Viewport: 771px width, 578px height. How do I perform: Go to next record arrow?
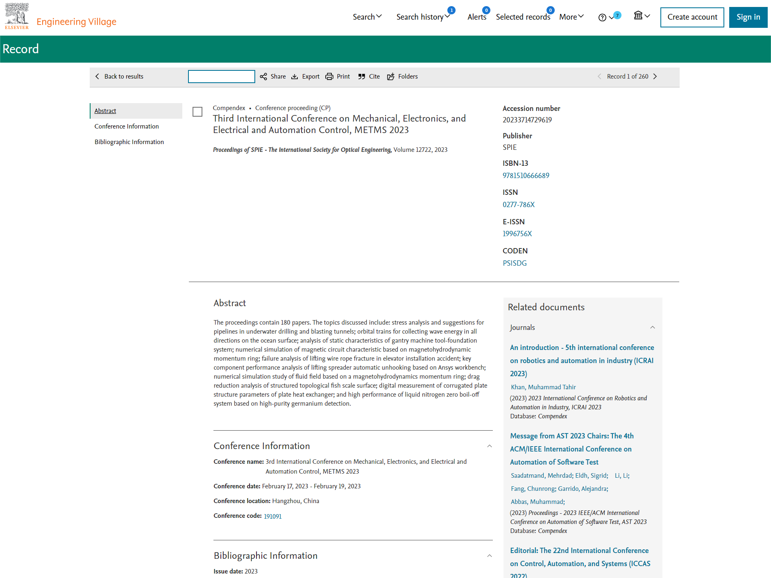[655, 77]
